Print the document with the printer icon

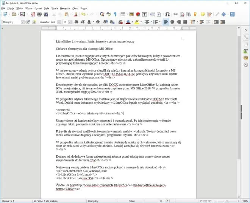click(39, 14)
